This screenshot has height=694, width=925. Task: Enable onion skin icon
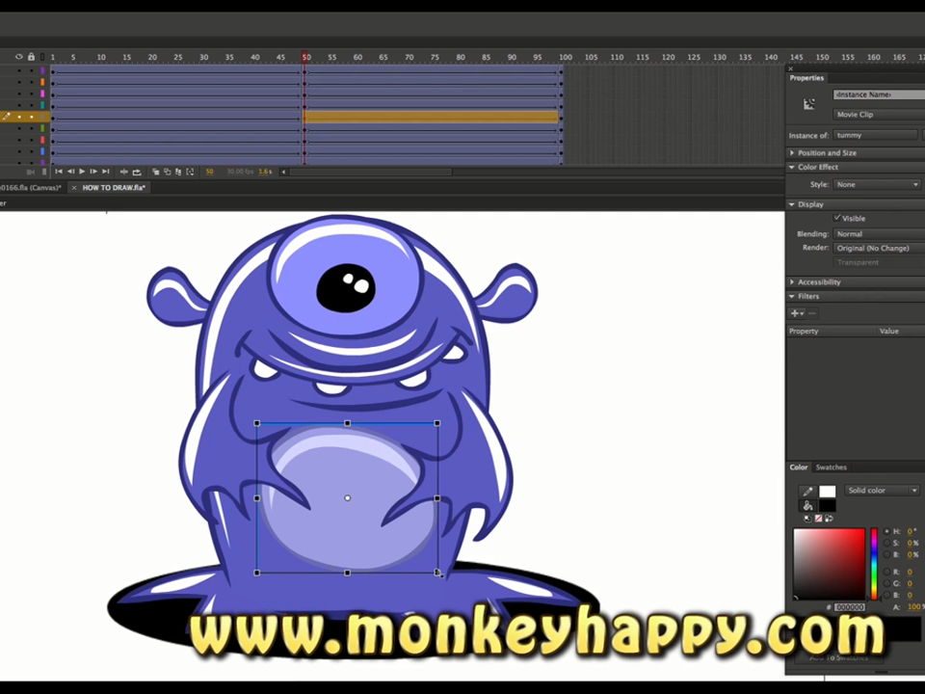pyautogui.click(x=156, y=172)
